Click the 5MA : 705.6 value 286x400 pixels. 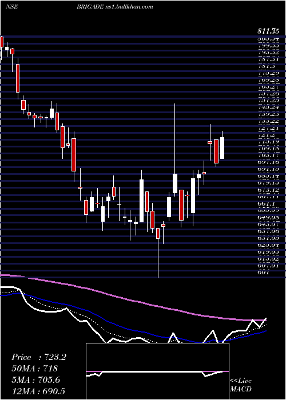point(36,380)
